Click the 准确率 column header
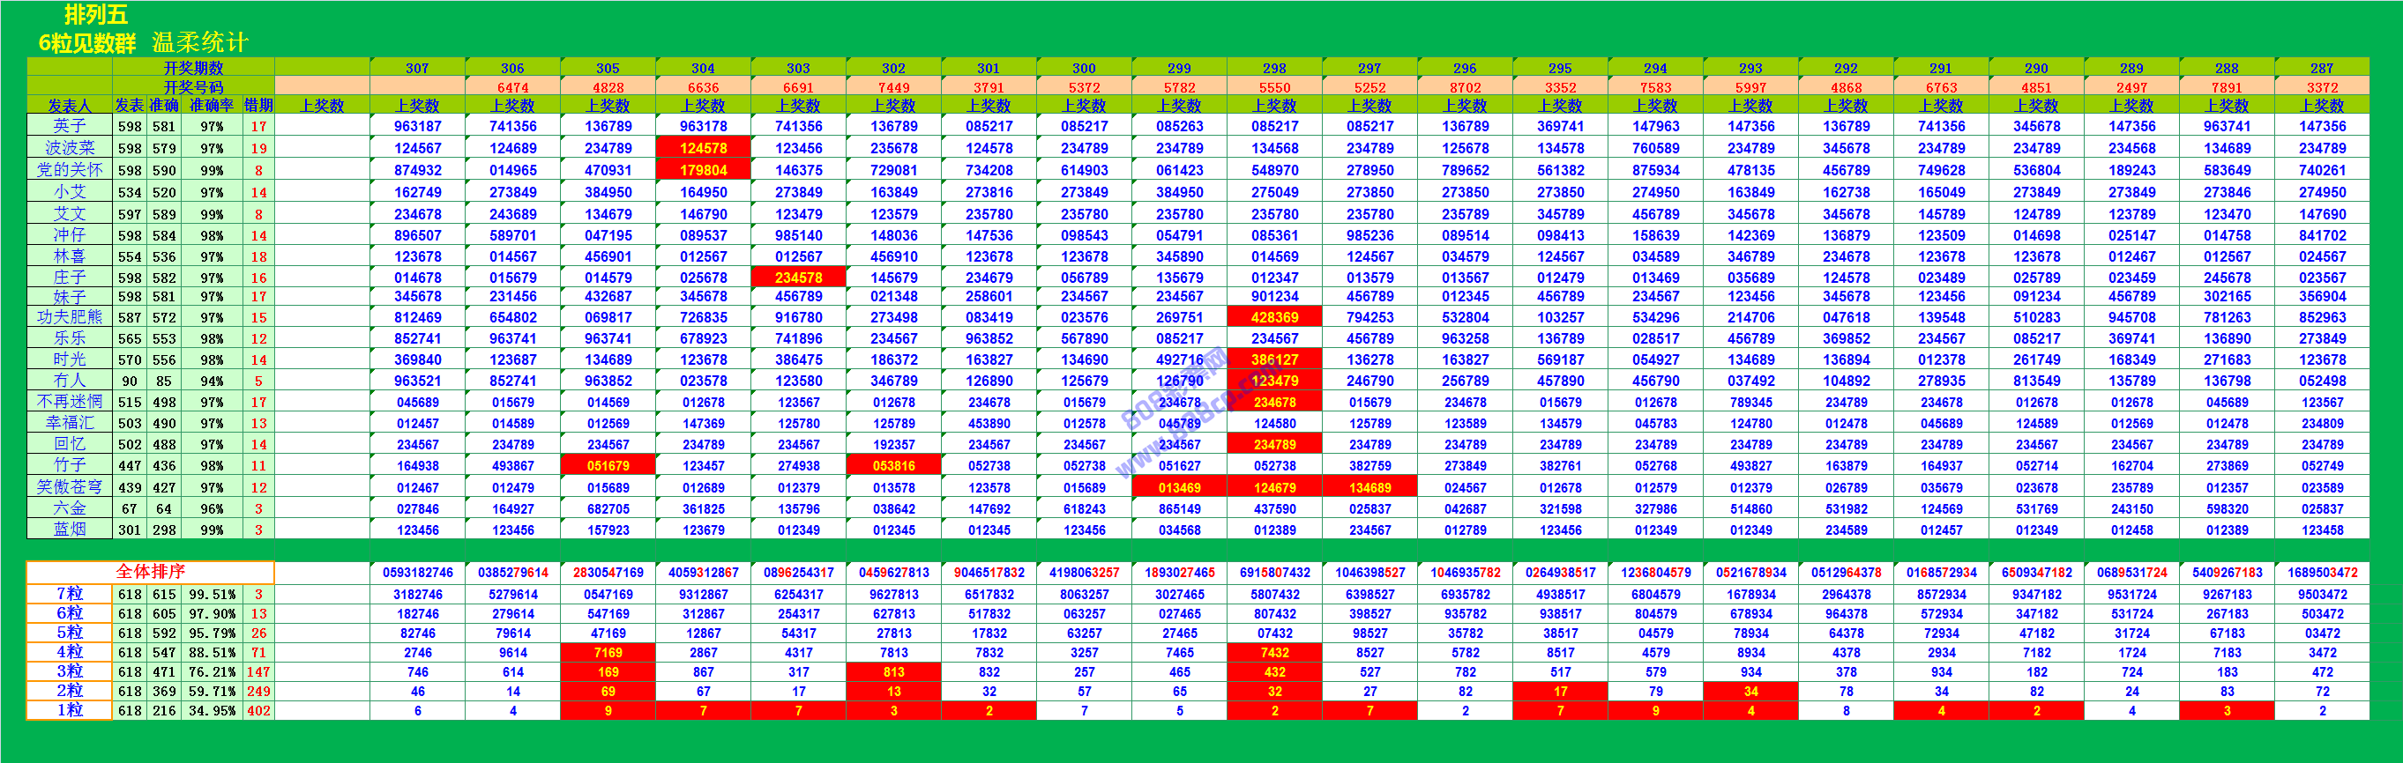Screen dimensions: 2403x763 pos(212,105)
